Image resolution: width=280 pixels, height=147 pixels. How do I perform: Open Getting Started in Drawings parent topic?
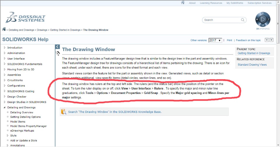coord(254,53)
